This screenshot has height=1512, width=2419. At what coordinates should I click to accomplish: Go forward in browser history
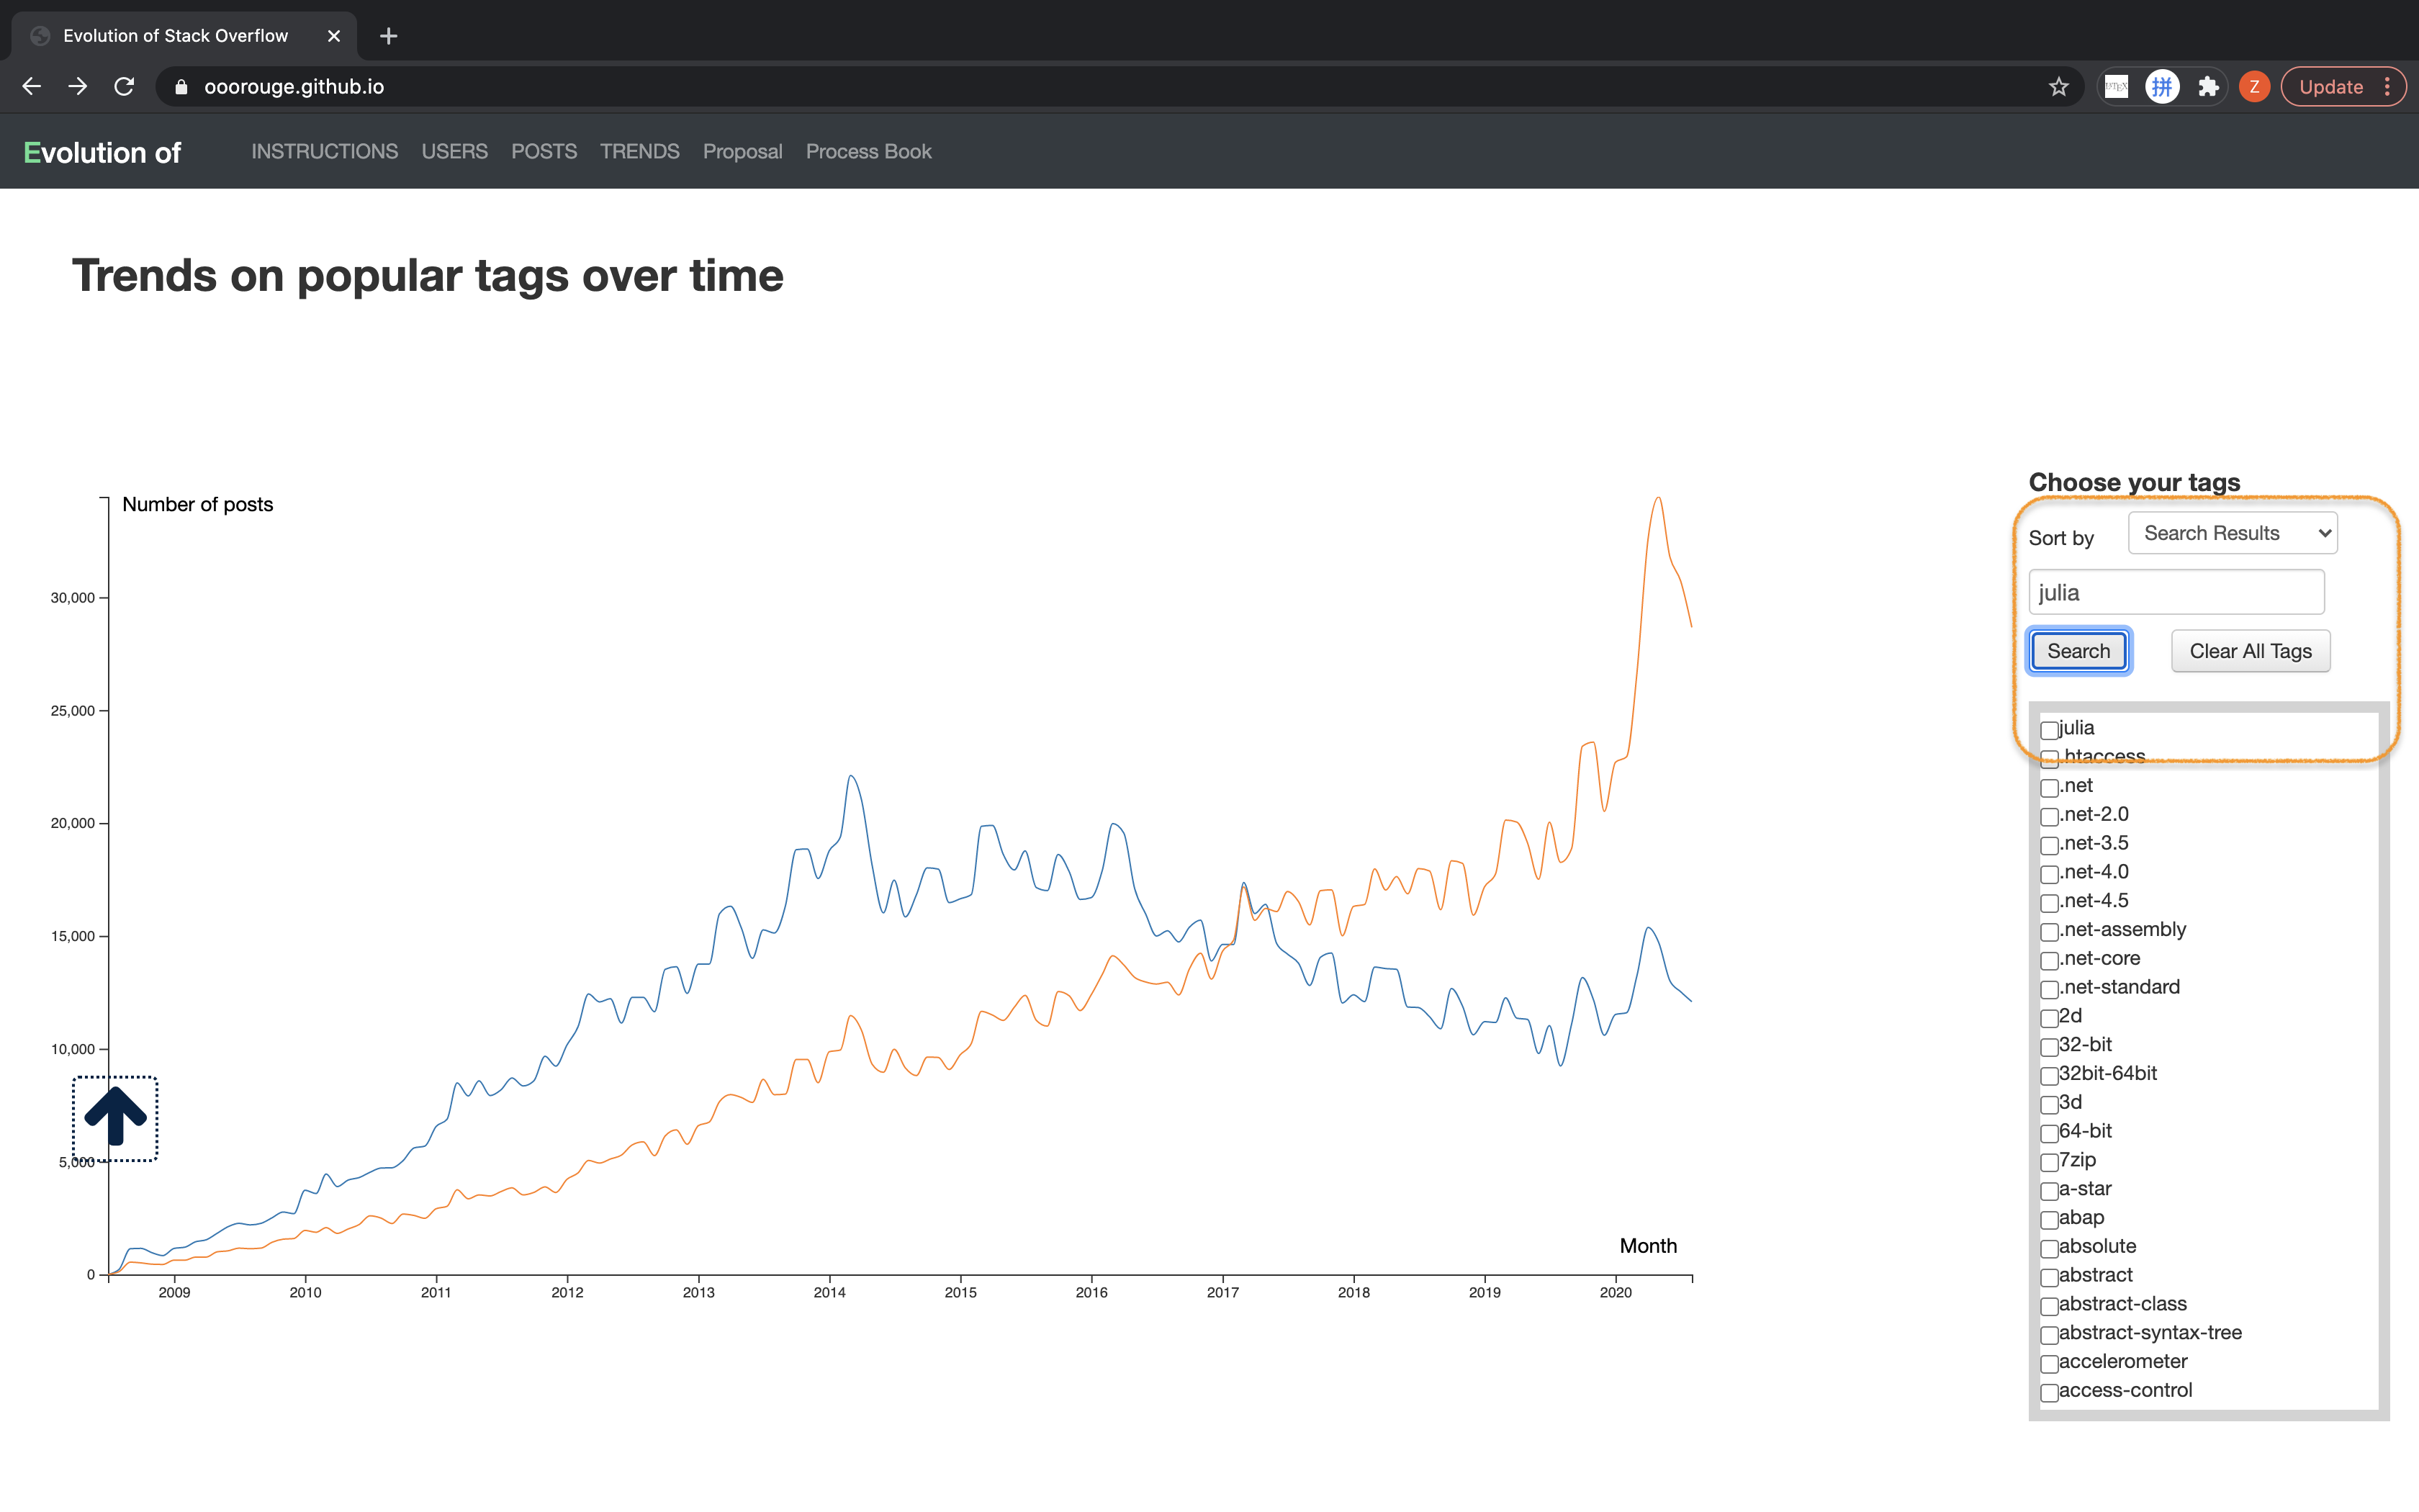click(78, 87)
